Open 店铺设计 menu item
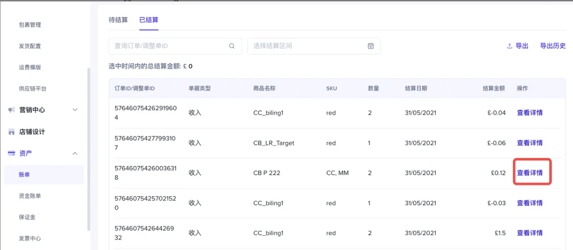573x250 pixels. (x=32, y=132)
